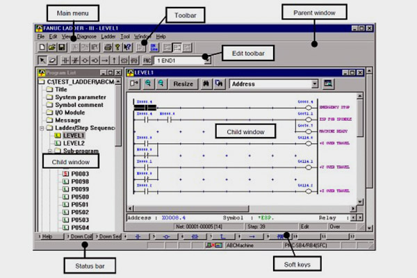Viewport: 417px width, 278px height.
Task: Open the Ladder menu
Action: point(108,36)
